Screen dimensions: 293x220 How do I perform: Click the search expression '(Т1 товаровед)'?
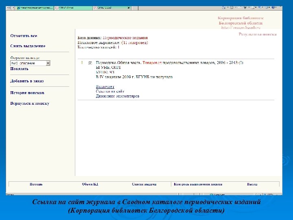(x=135, y=42)
